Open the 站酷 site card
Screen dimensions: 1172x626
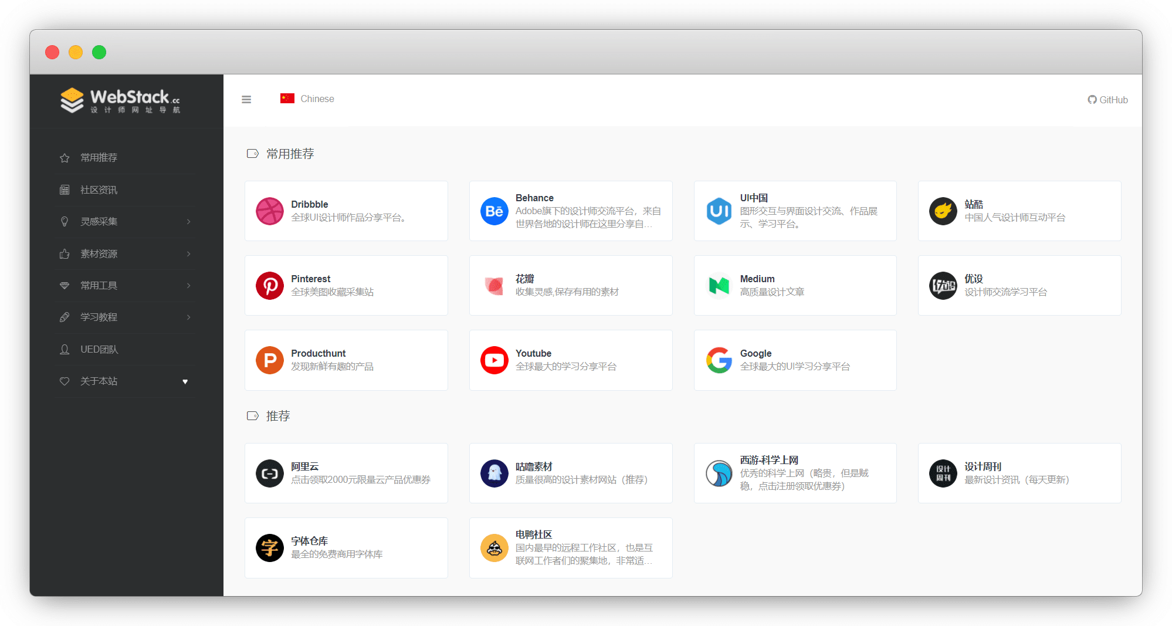pyautogui.click(x=1019, y=211)
